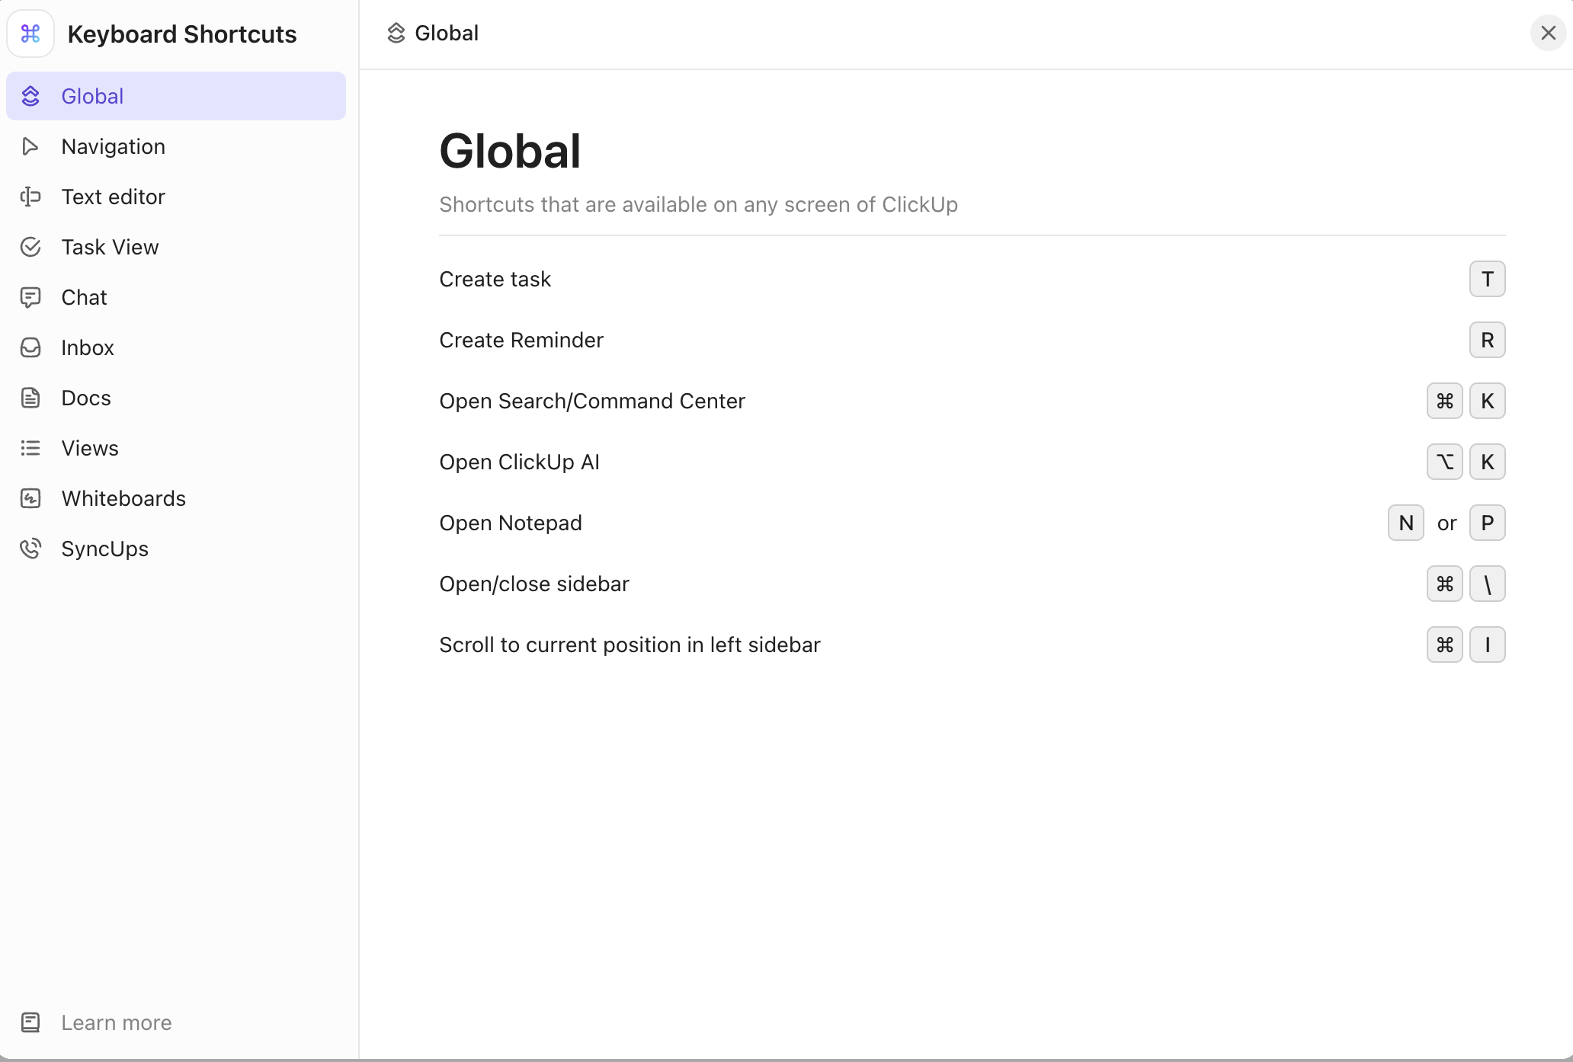Click the R badge beside Create Reminder

[x=1487, y=340]
